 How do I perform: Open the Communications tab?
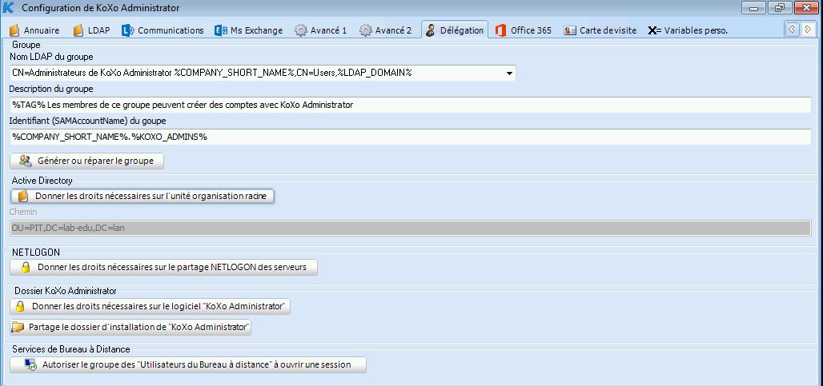163,30
